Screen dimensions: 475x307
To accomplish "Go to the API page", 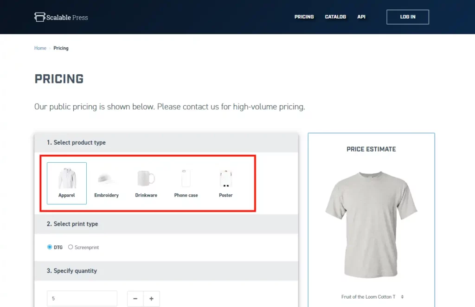I will 361,17.
